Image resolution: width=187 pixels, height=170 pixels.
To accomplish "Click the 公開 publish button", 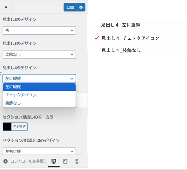I will pos(70,7).
